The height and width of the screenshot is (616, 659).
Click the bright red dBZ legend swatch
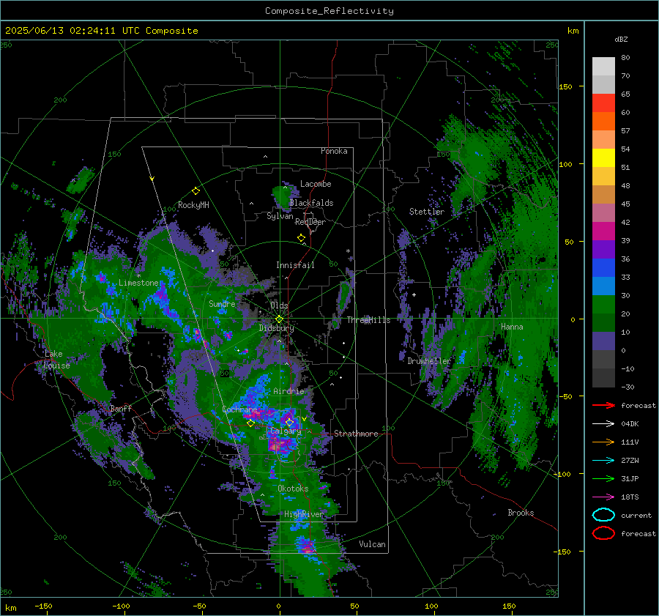pos(603,103)
